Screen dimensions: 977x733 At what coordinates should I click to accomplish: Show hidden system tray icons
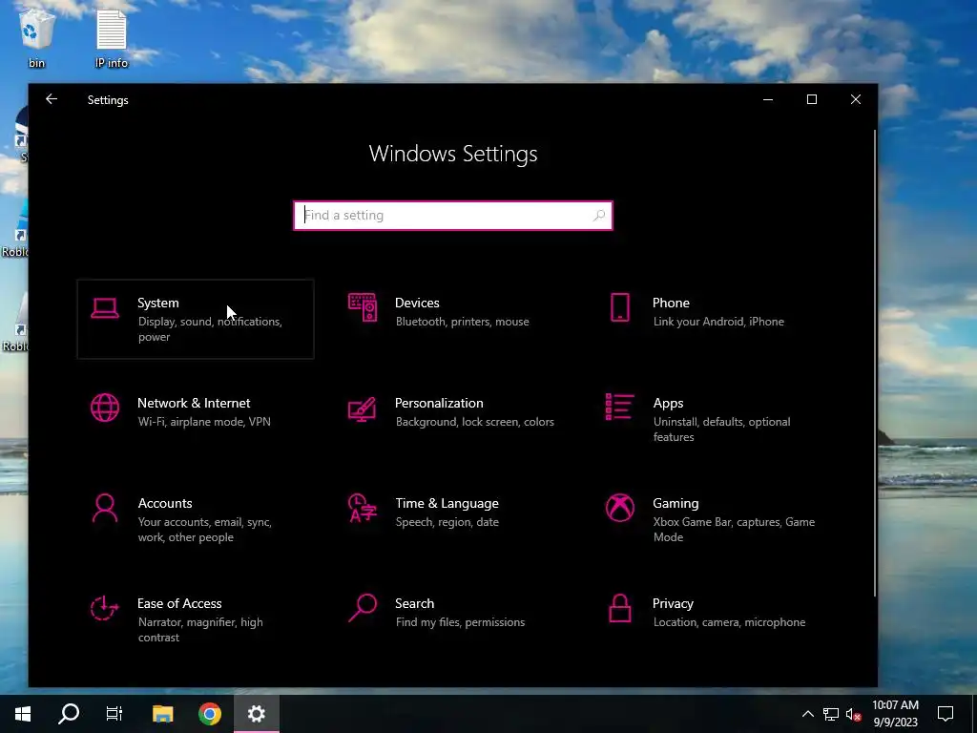807,714
